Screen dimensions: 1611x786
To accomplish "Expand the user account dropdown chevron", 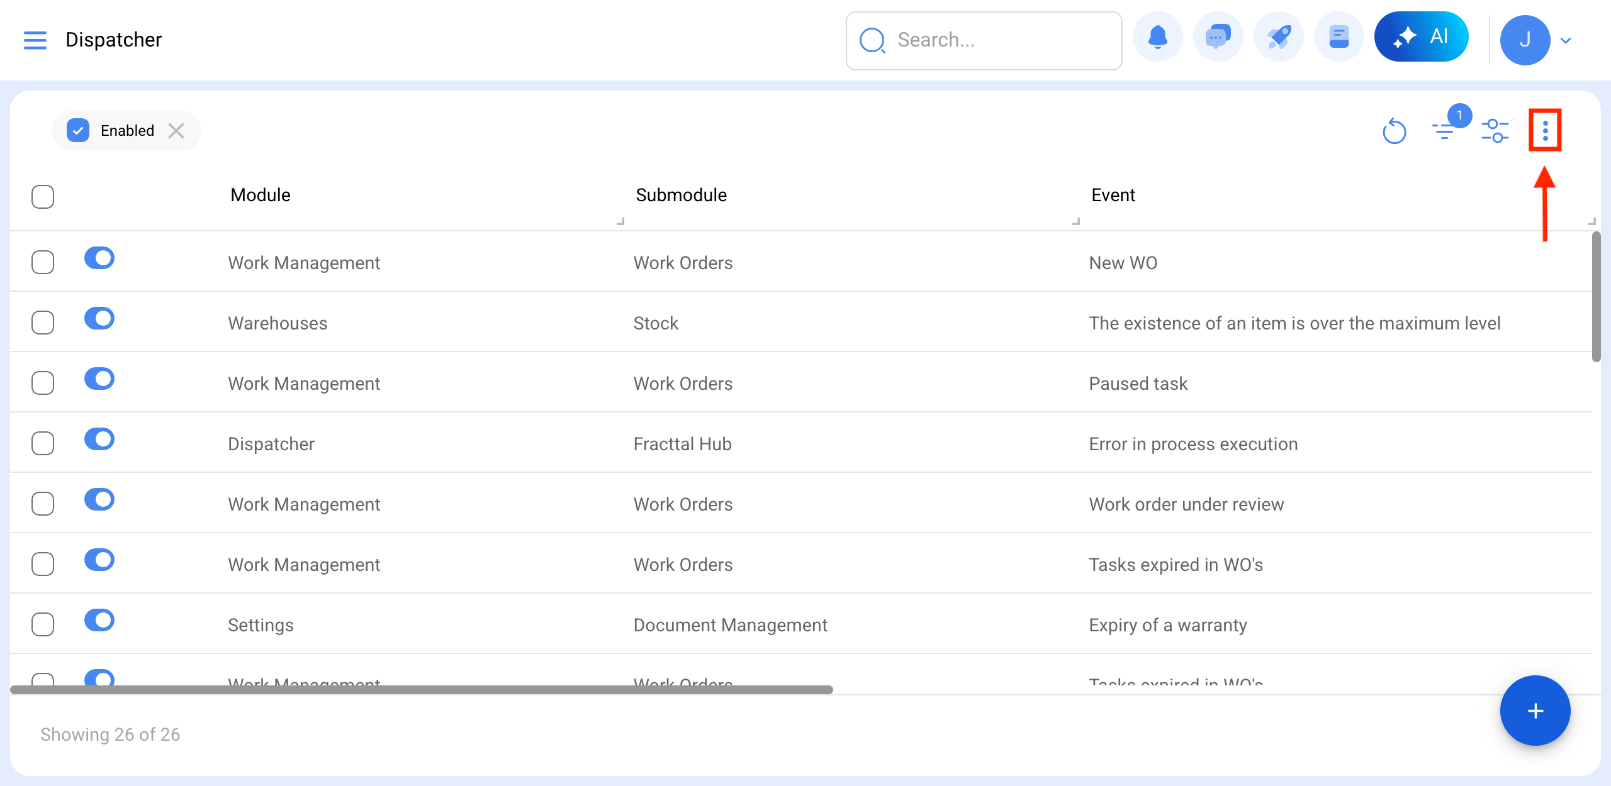I will 1566,41.
